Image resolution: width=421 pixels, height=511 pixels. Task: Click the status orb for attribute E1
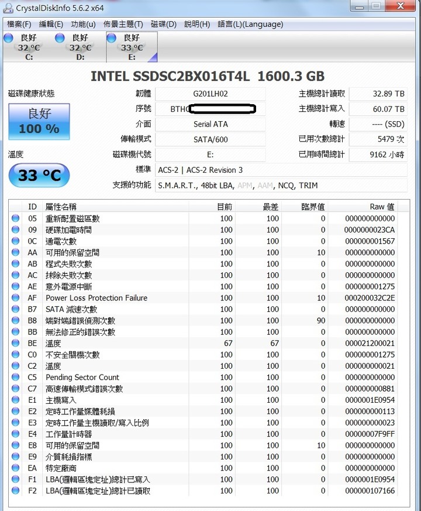tap(15, 400)
